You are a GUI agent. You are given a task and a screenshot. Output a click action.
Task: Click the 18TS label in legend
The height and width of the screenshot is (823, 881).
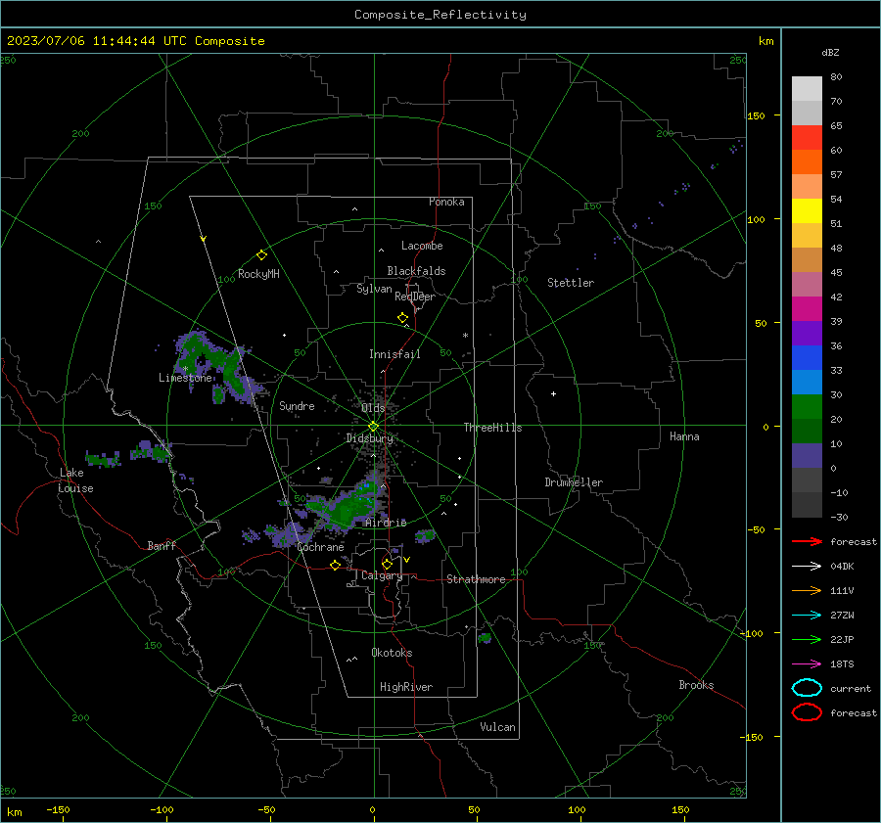842,664
